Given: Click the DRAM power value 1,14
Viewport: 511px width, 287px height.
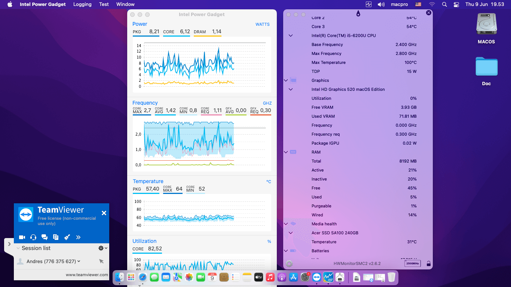Looking at the screenshot, I should click(x=217, y=32).
